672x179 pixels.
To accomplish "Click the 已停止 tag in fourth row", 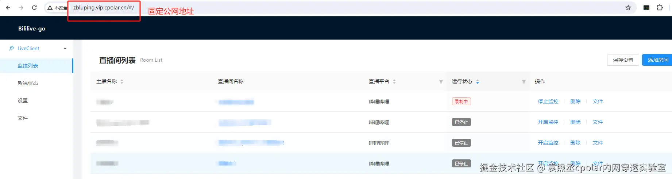I will pos(461,163).
